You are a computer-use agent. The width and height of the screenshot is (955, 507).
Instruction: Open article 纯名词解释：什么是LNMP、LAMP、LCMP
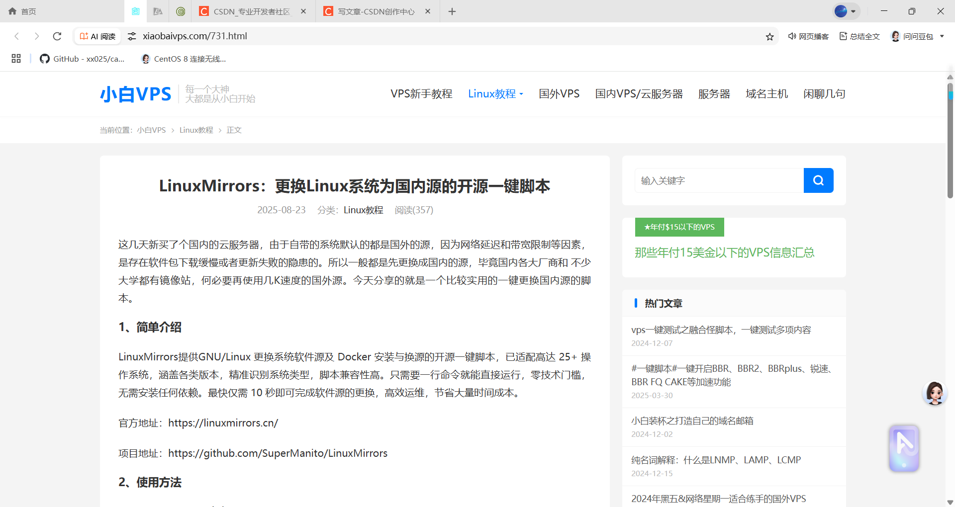pyautogui.click(x=716, y=460)
